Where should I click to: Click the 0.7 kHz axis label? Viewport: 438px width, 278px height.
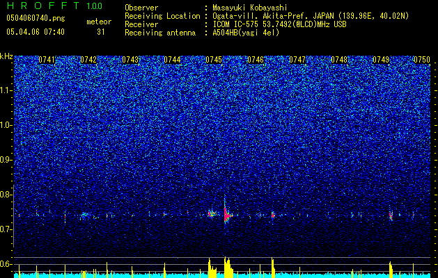pyautogui.click(x=6, y=229)
